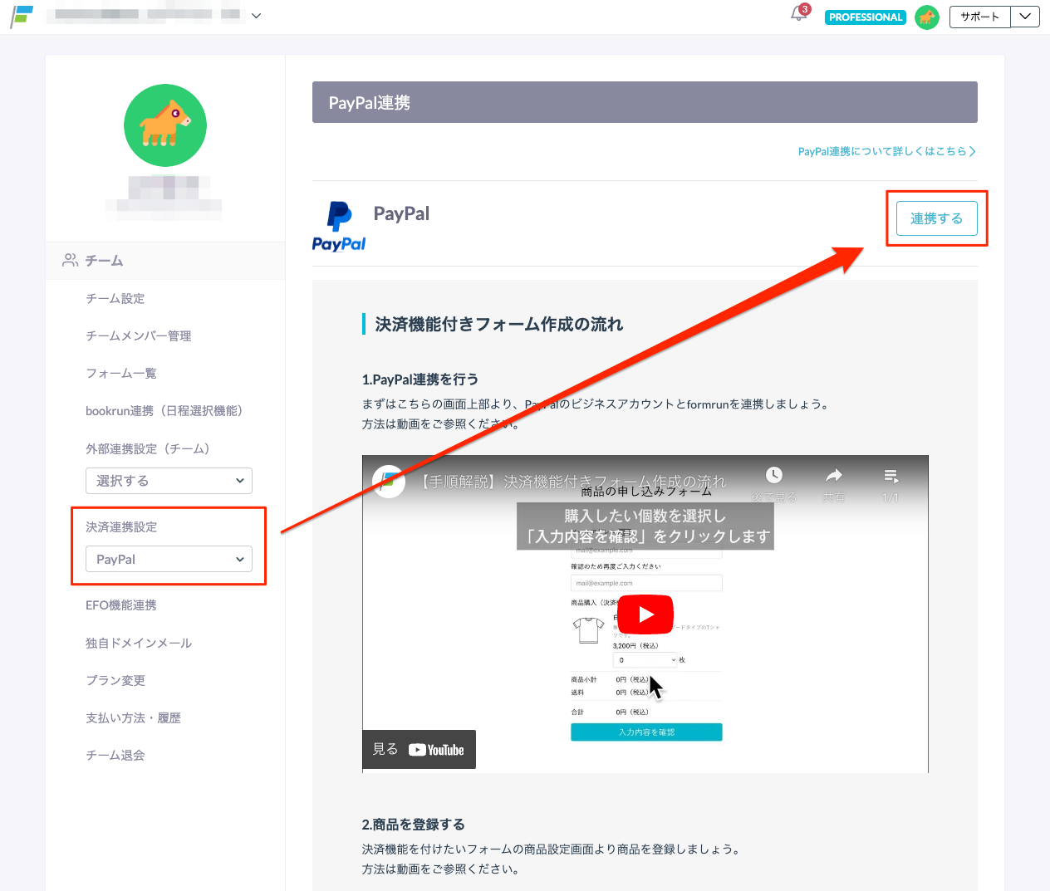Open the video playlist 1/1 icon

(x=891, y=476)
